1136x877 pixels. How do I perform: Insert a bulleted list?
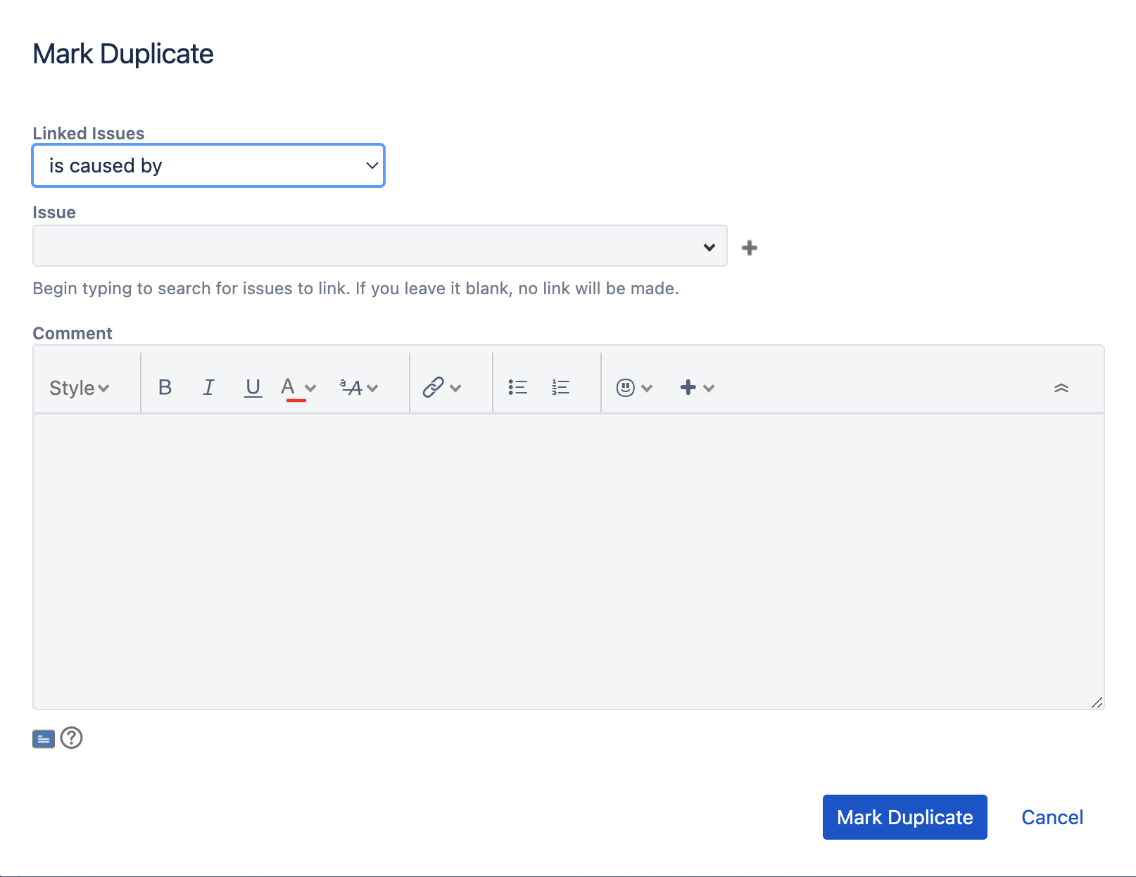(x=518, y=387)
